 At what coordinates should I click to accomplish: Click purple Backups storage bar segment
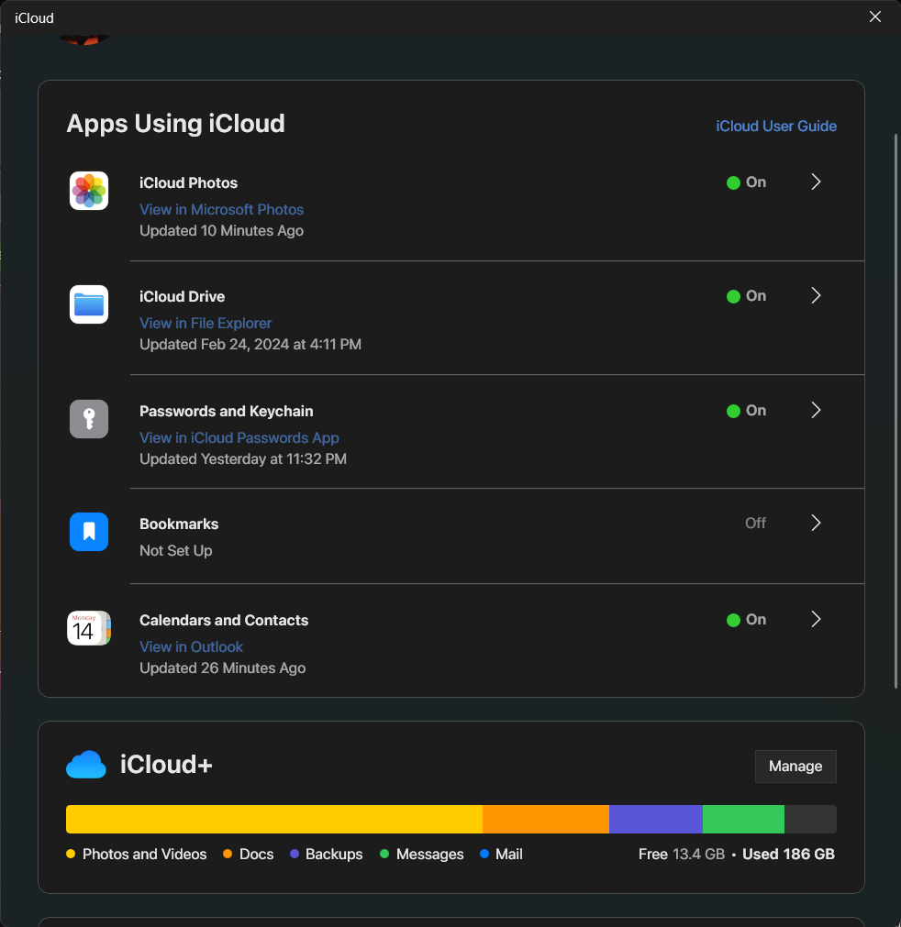pyautogui.click(x=656, y=820)
